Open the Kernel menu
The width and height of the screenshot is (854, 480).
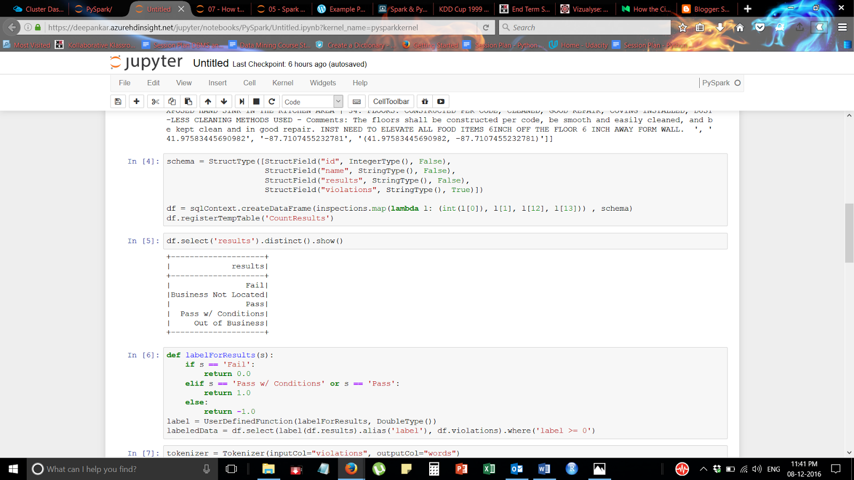[283, 83]
